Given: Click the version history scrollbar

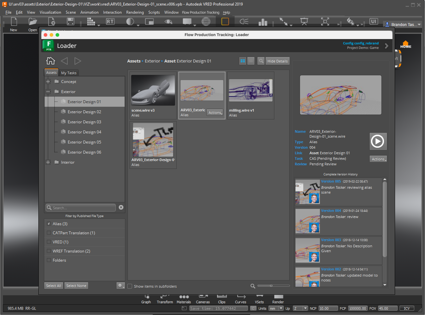Looking at the screenshot, I should tap(385, 219).
